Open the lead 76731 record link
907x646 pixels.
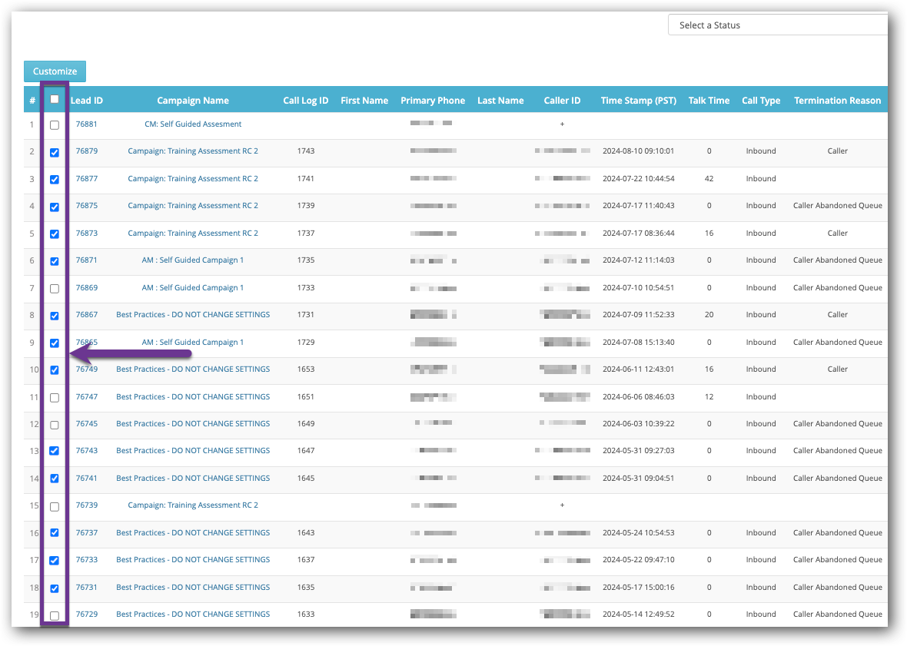[87, 587]
